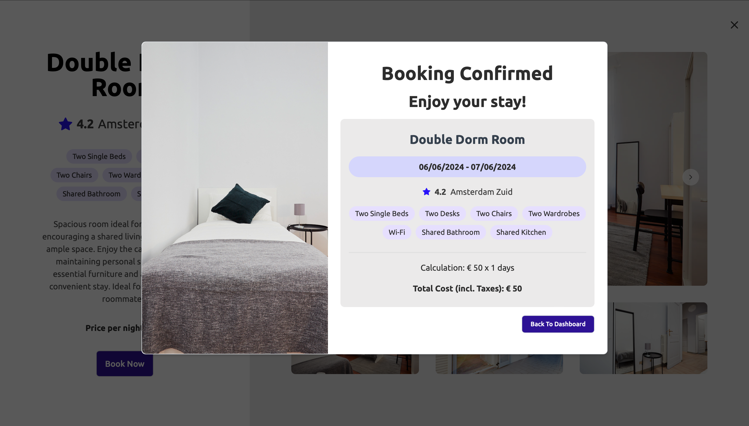This screenshot has width=749, height=426.
Task: Click the Two Single Beds tag on background page
Action: (x=99, y=157)
